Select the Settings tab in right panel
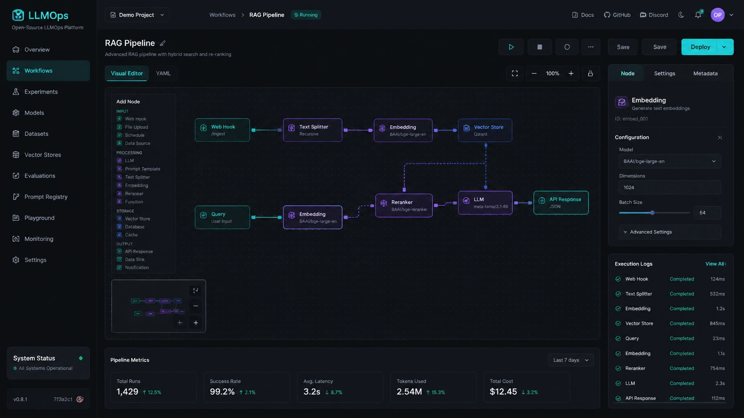This screenshot has height=418, width=744. (664, 73)
